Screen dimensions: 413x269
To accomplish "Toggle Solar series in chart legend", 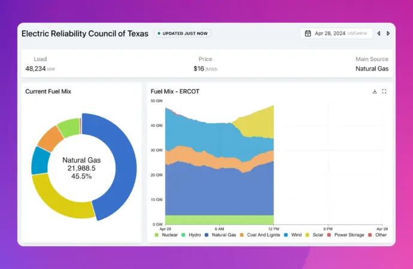I will click(314, 235).
